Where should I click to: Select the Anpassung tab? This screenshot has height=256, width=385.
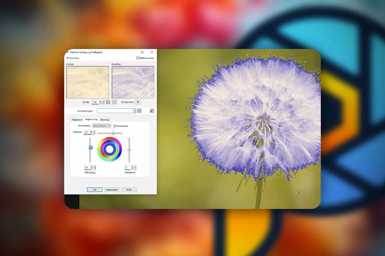pyautogui.click(x=91, y=119)
